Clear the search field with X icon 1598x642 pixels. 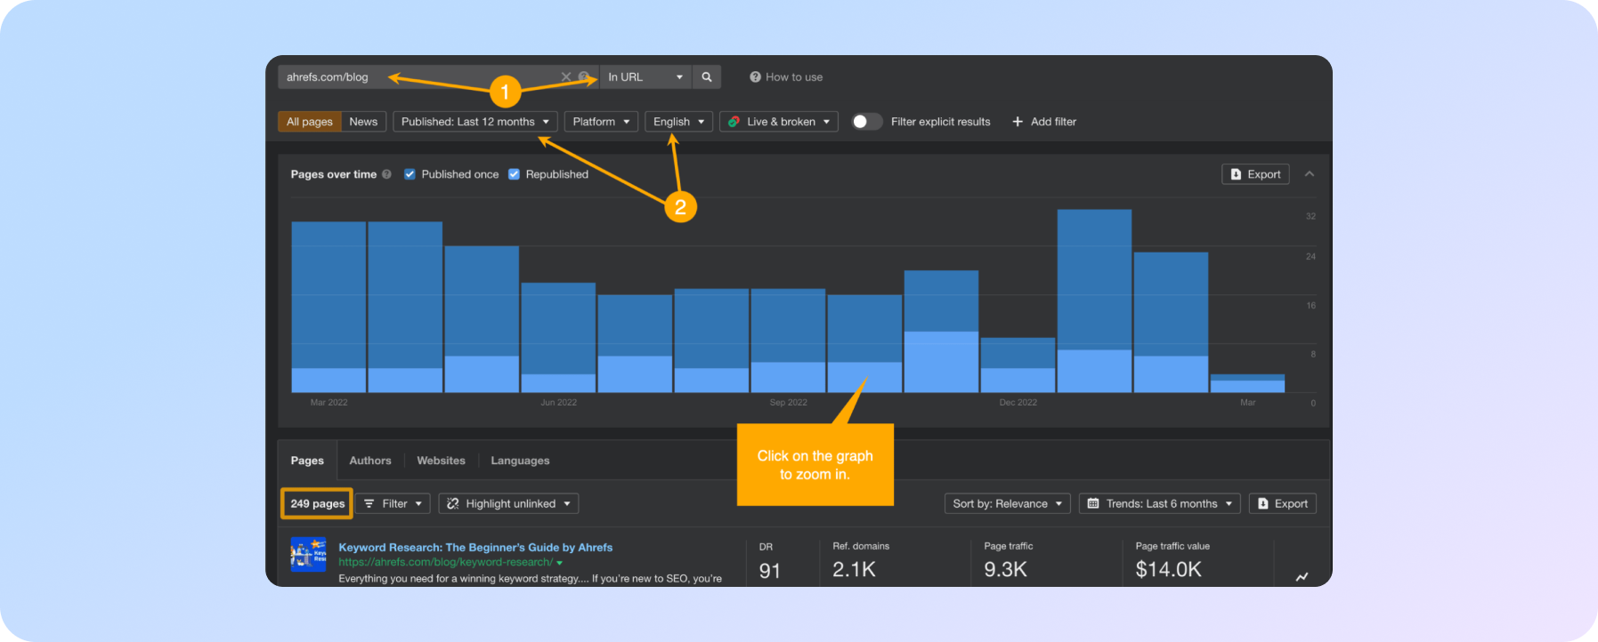tap(565, 77)
